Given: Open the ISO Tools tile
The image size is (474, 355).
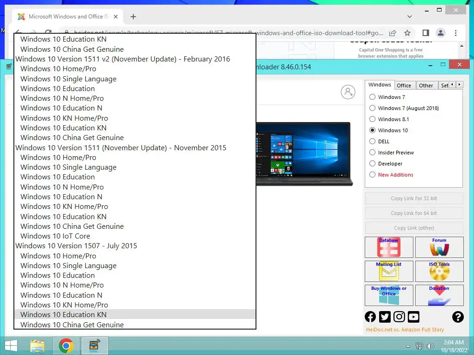Looking at the screenshot, I should (x=439, y=271).
